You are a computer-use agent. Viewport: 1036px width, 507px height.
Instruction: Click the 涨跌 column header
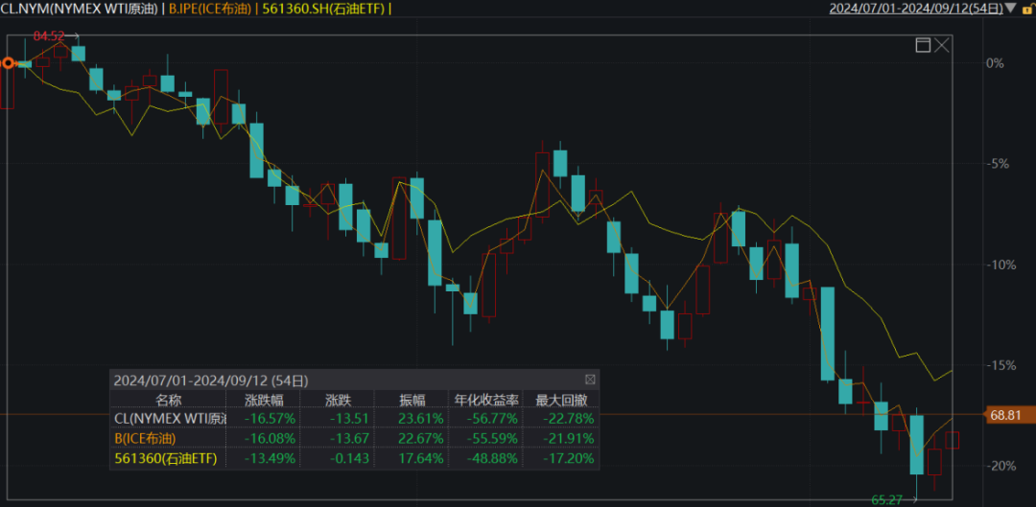click(337, 400)
